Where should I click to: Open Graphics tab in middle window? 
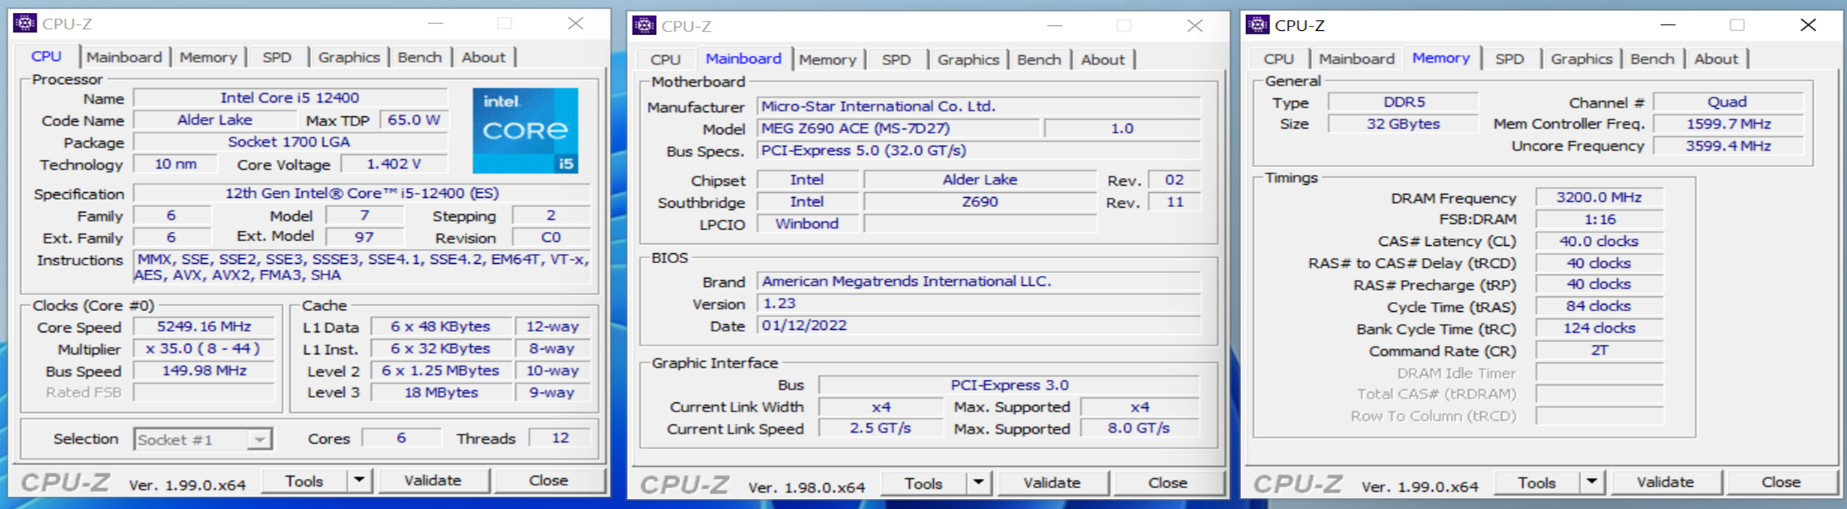(x=968, y=60)
